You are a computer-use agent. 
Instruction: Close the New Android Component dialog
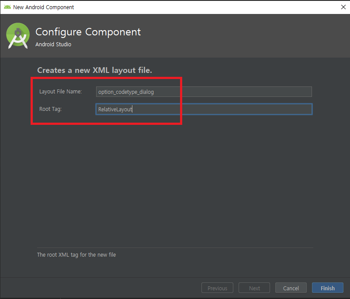[343, 7]
